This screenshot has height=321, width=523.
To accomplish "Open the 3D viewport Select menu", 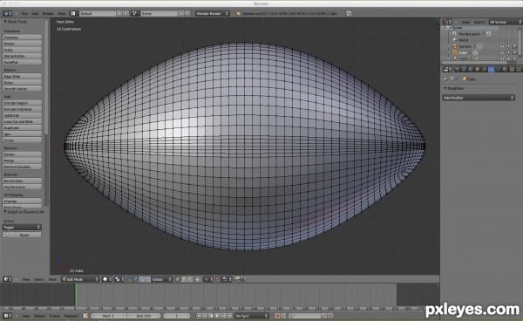I will [39, 279].
